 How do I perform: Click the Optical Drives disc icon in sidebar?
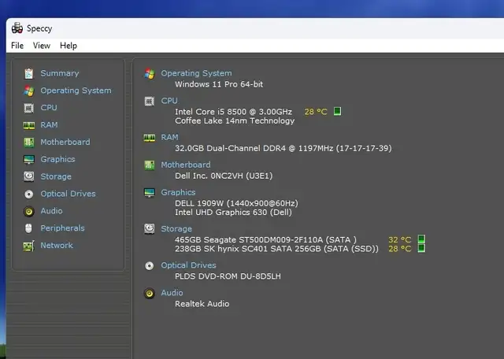[x=28, y=194]
